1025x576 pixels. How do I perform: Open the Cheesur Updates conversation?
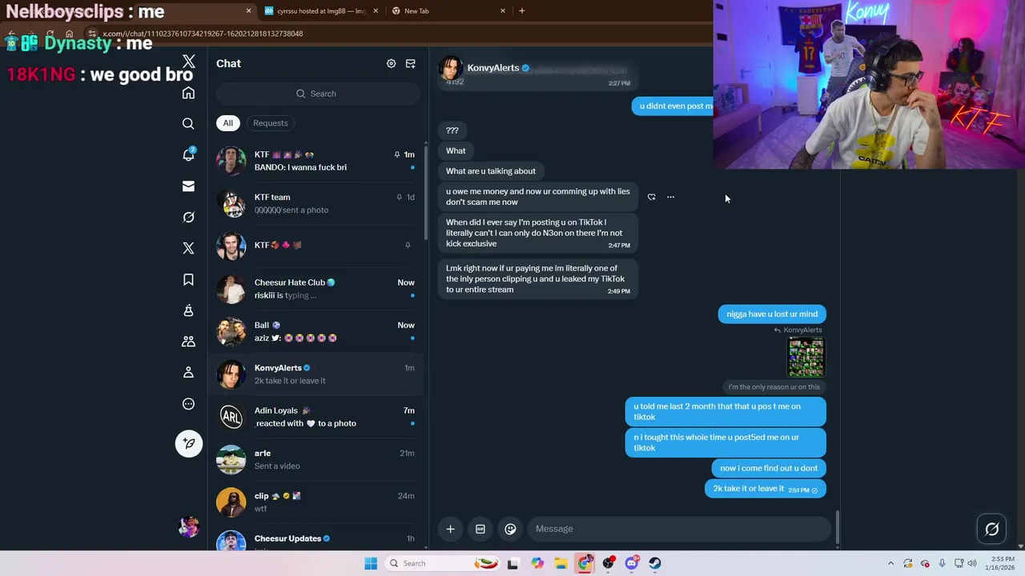coord(316,540)
